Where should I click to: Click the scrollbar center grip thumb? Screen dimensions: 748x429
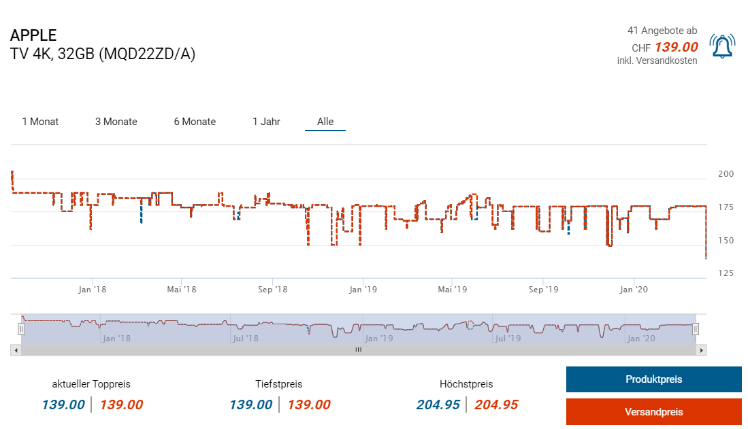coord(358,350)
